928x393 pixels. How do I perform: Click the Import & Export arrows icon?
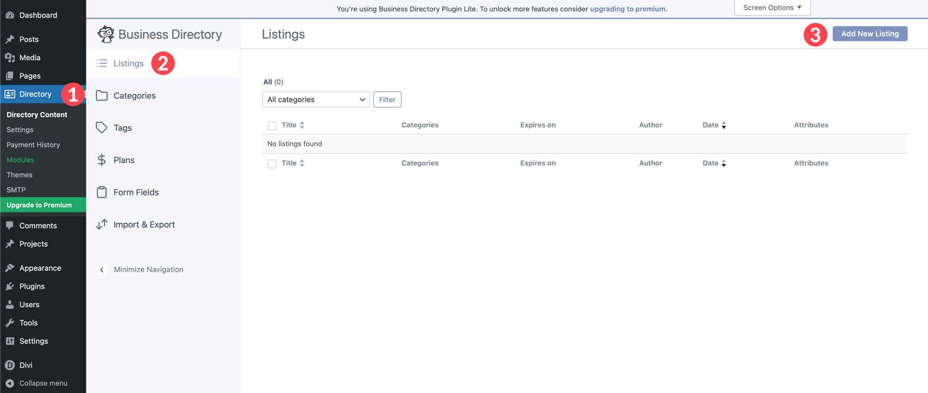[x=102, y=225]
